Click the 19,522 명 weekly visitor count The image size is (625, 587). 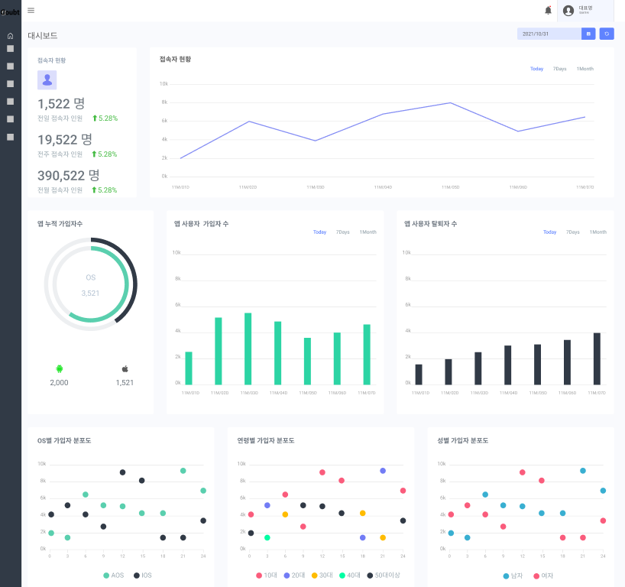(65, 140)
